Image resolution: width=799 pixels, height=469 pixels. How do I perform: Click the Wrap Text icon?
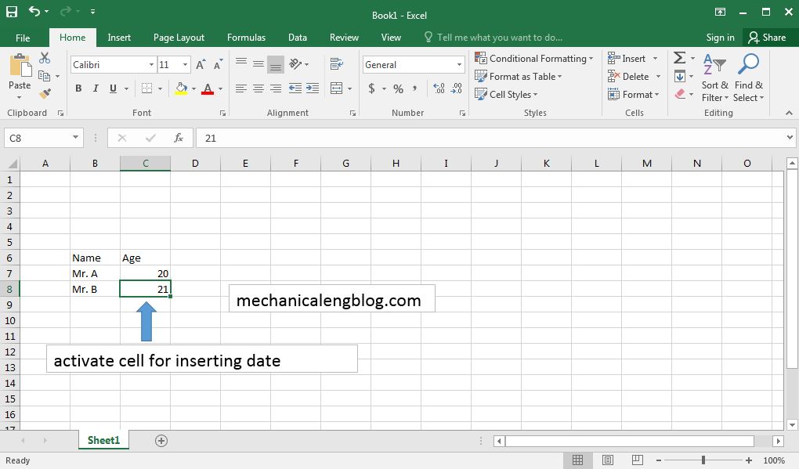click(x=336, y=63)
